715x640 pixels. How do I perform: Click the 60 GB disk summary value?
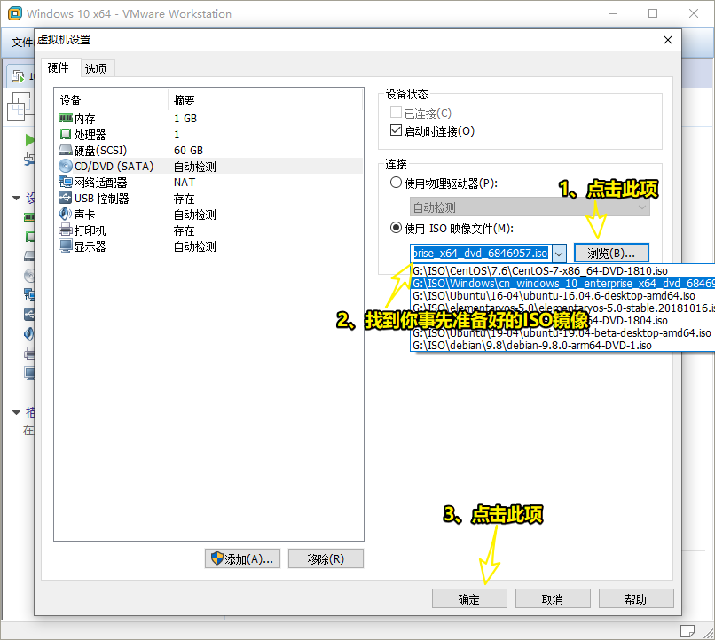point(188,151)
